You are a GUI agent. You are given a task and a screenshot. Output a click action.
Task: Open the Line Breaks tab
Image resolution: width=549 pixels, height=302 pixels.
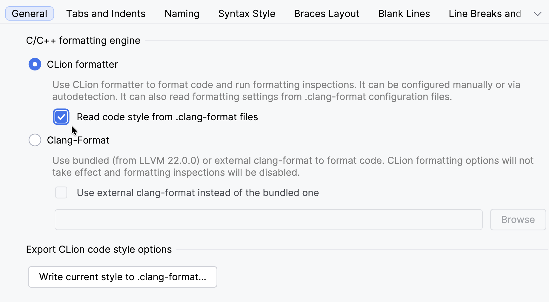point(485,14)
